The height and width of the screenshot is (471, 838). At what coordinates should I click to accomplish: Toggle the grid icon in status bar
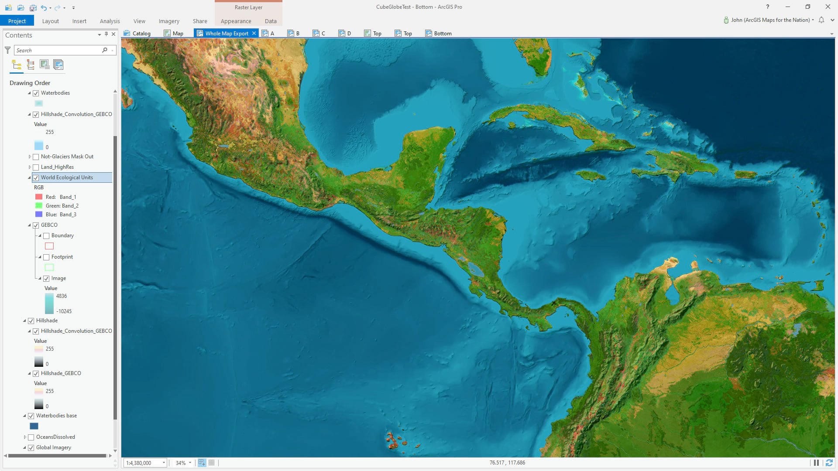(x=212, y=463)
